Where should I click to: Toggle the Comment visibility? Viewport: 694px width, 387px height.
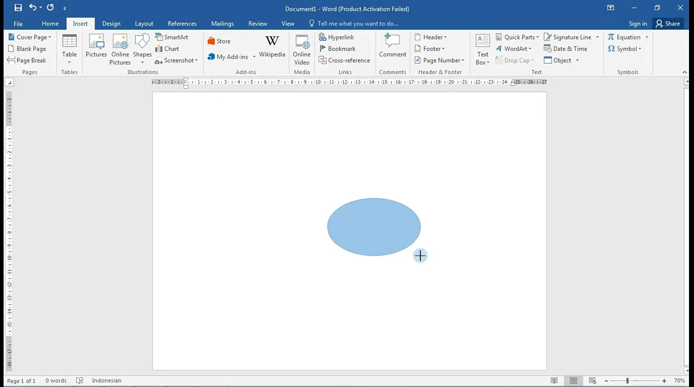click(392, 48)
